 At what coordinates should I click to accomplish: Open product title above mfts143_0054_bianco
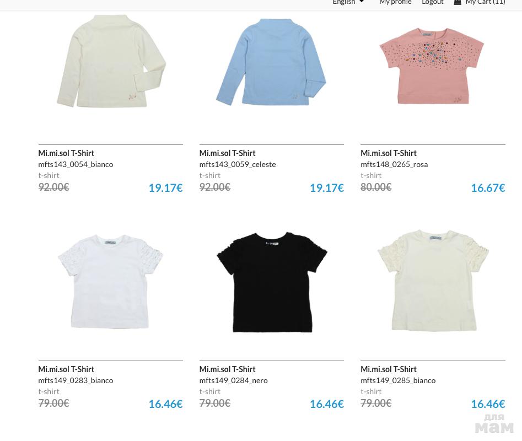(x=66, y=153)
